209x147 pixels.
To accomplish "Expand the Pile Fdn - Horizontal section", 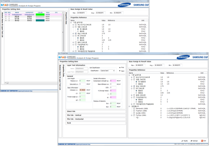I will 96,119.
